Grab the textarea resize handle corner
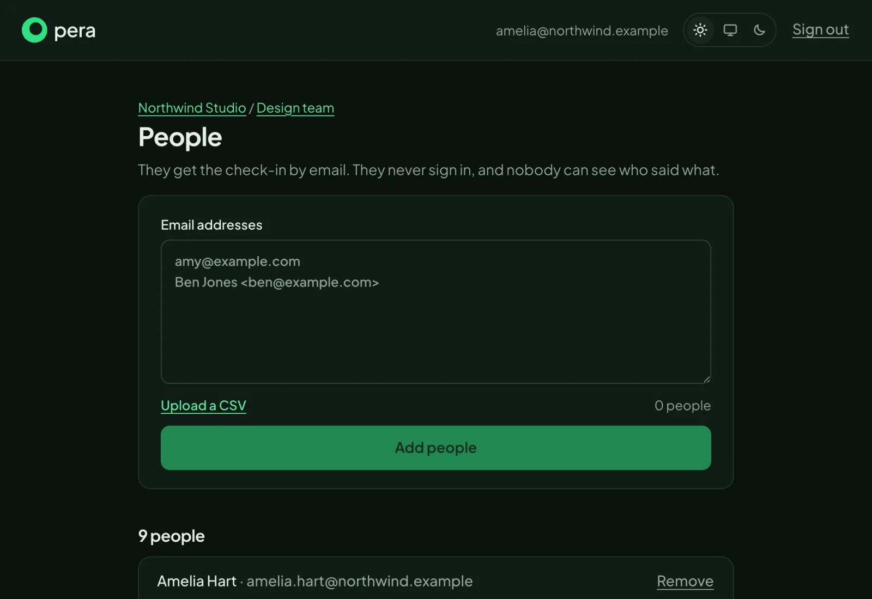The image size is (872, 599). (x=706, y=379)
